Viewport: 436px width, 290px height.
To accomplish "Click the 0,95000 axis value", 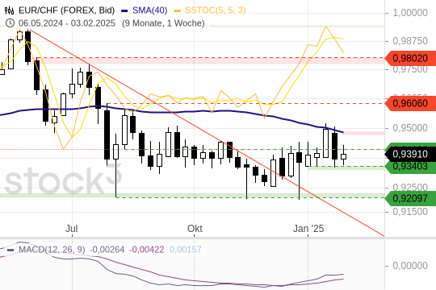I will pyautogui.click(x=410, y=128).
